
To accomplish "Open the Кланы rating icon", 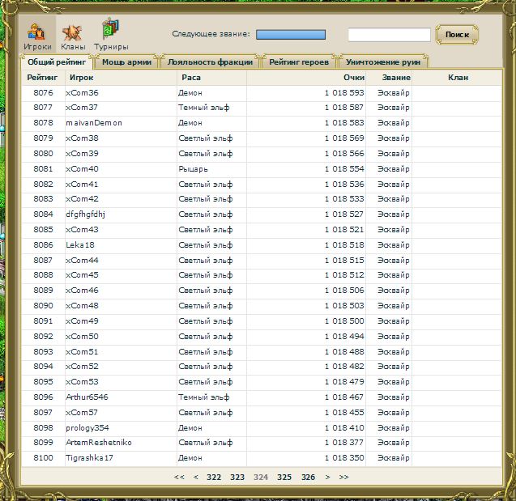I will (x=73, y=35).
